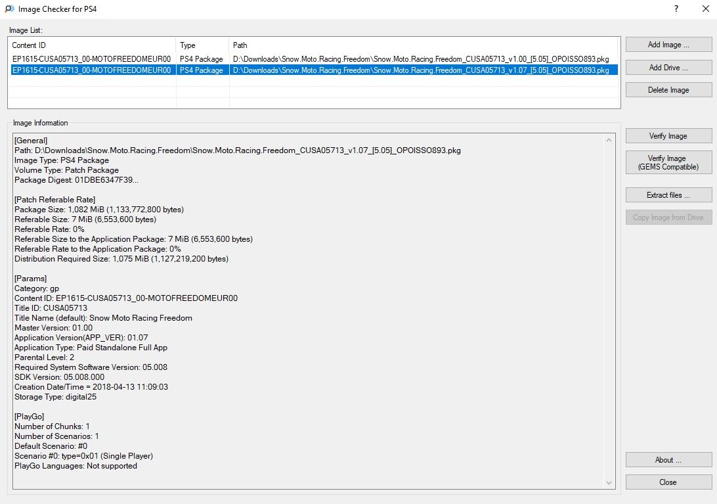Open the Extract files dialog
The width and height of the screenshot is (717, 504).
[668, 195]
